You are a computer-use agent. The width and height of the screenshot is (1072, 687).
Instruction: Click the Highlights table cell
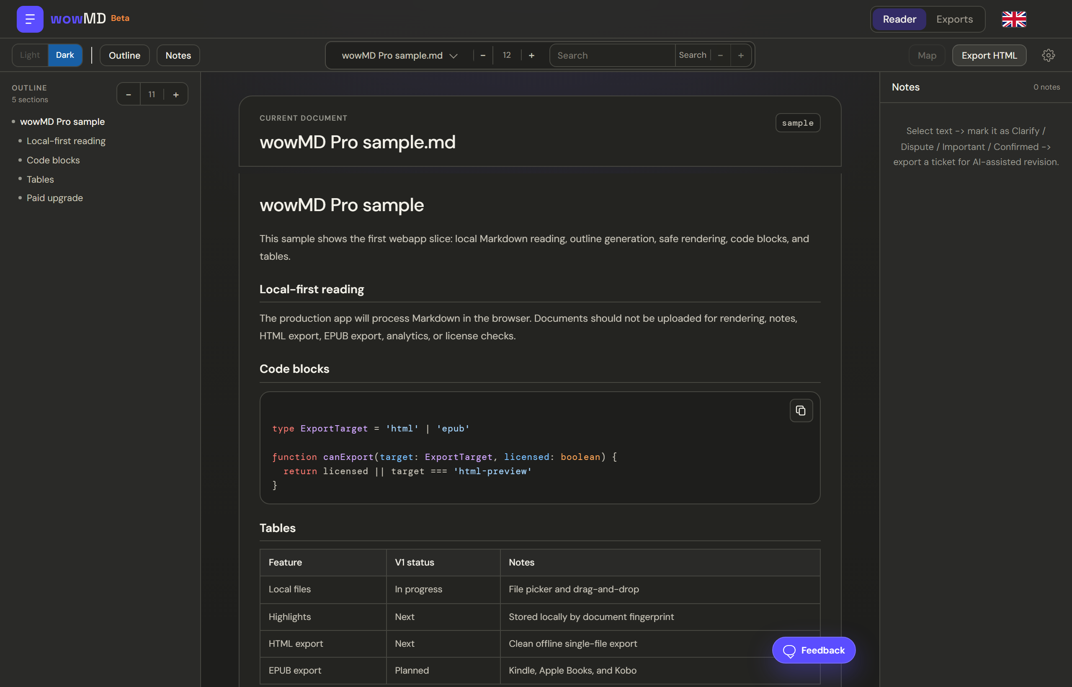pos(323,617)
